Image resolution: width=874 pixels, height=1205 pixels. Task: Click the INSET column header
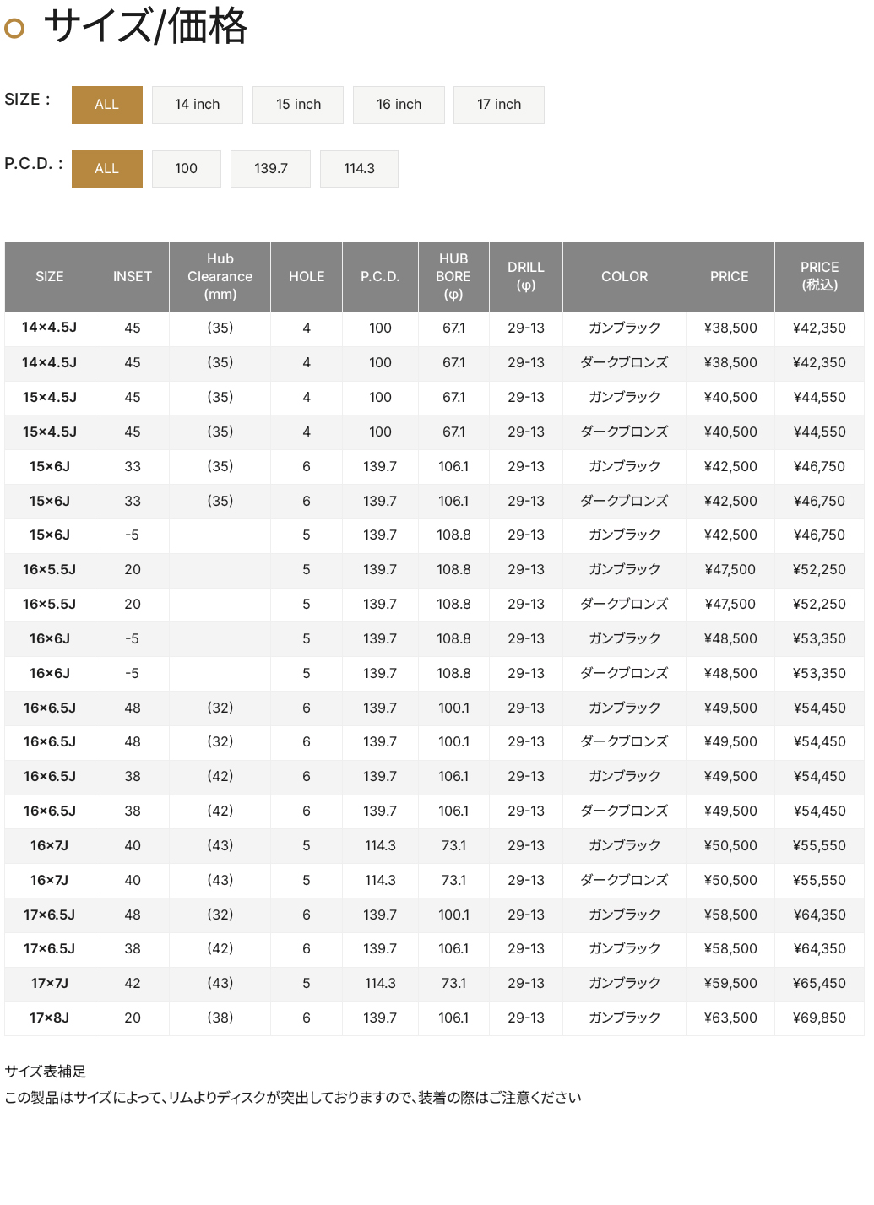(x=133, y=277)
